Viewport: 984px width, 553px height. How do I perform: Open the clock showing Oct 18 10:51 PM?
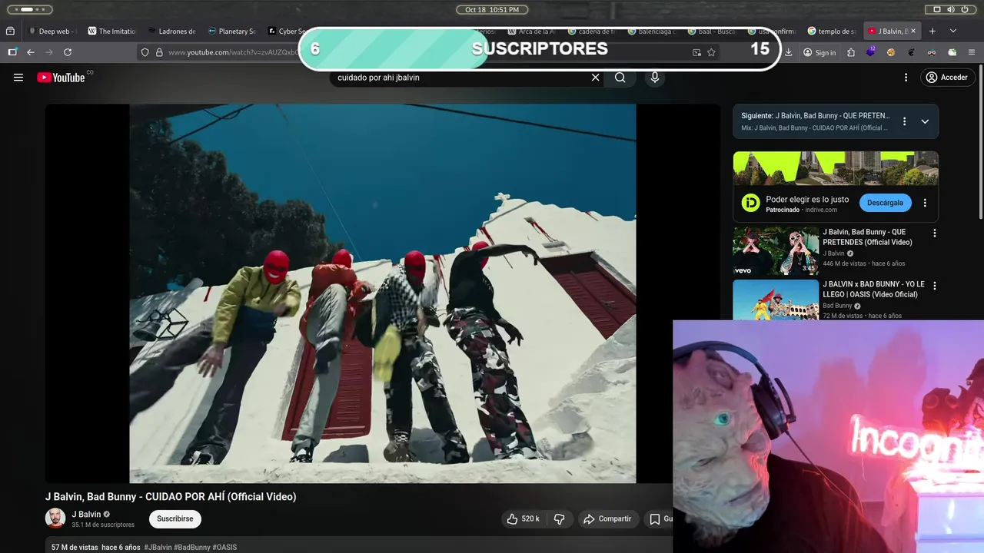[492, 9]
